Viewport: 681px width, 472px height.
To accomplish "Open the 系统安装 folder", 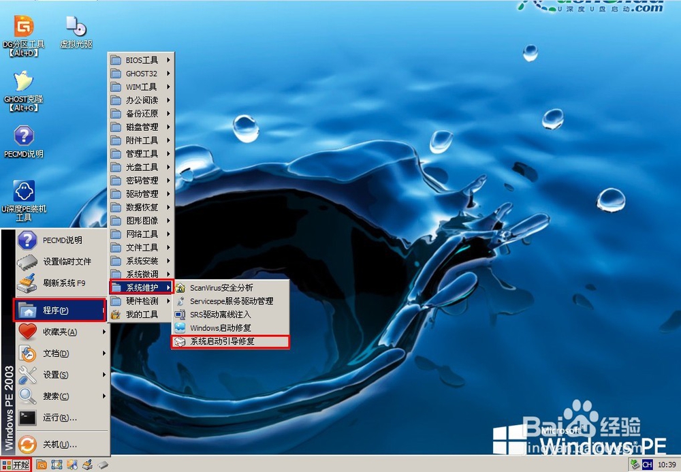I will [141, 261].
